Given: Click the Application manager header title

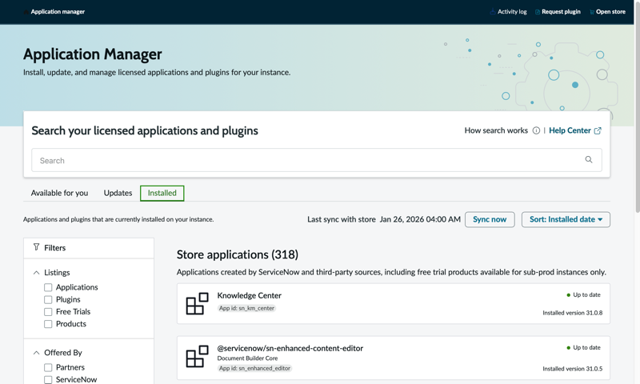Looking at the screenshot, I should [58, 12].
